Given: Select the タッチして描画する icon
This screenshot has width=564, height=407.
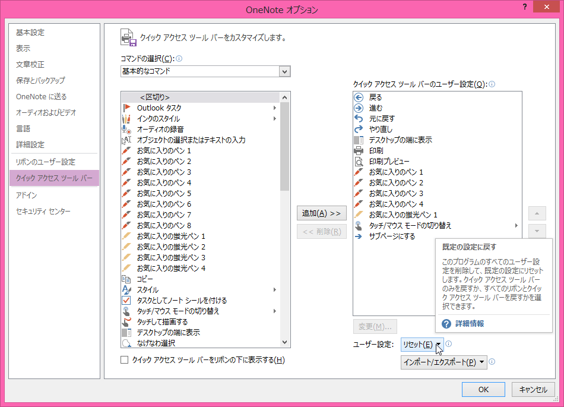Looking at the screenshot, I should coord(126,321).
